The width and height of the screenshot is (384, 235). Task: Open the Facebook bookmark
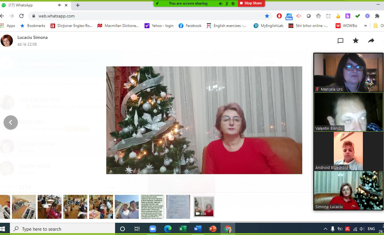[190, 26]
